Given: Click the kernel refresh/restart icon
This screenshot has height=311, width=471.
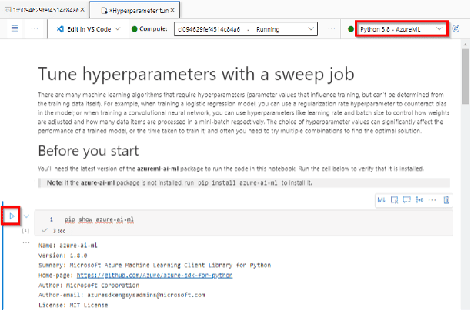Looking at the screenshot, I should pos(456,28).
